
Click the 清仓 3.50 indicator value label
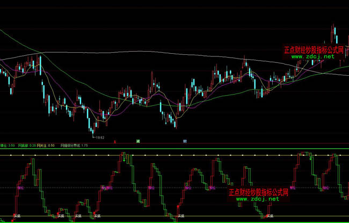coord(6,145)
